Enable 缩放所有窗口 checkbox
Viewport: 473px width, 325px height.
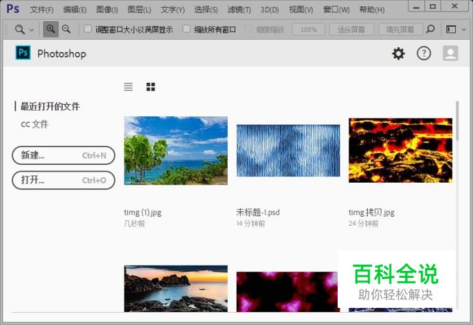(x=187, y=29)
